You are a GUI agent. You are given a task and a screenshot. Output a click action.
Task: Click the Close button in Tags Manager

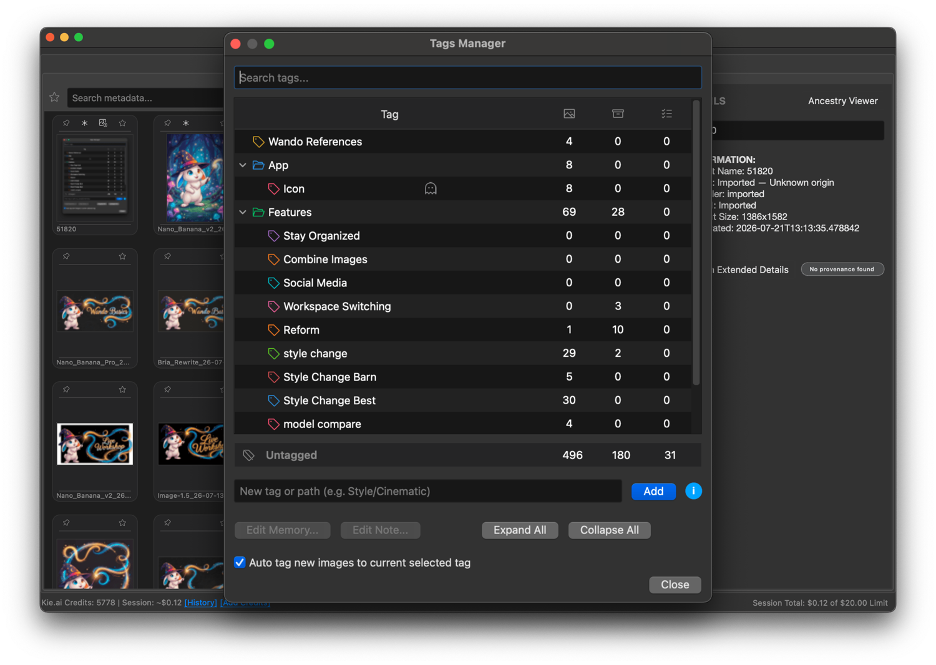(675, 585)
